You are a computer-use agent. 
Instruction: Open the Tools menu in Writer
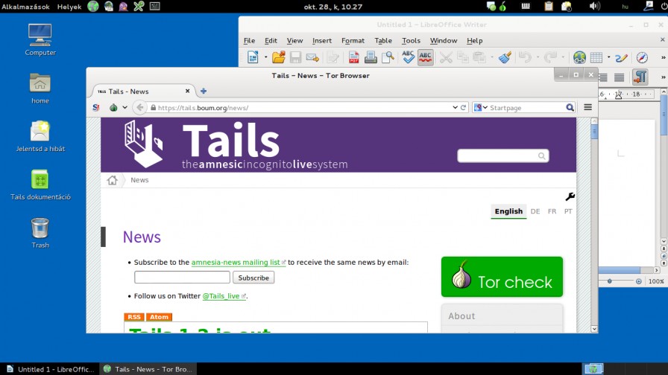(x=411, y=40)
